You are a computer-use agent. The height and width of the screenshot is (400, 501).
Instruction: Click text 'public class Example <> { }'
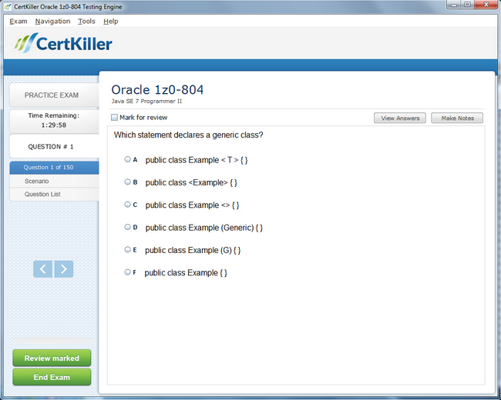tap(192, 205)
